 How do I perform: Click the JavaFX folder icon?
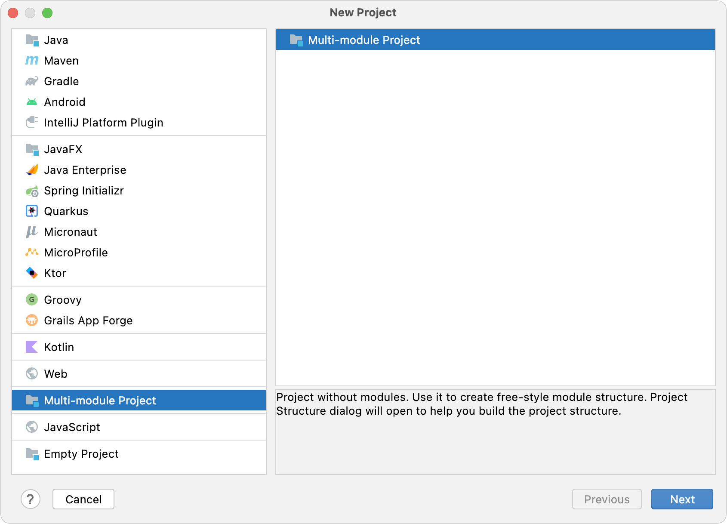tap(32, 150)
